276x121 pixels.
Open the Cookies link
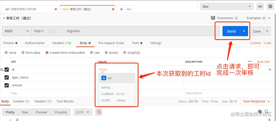[256, 43]
